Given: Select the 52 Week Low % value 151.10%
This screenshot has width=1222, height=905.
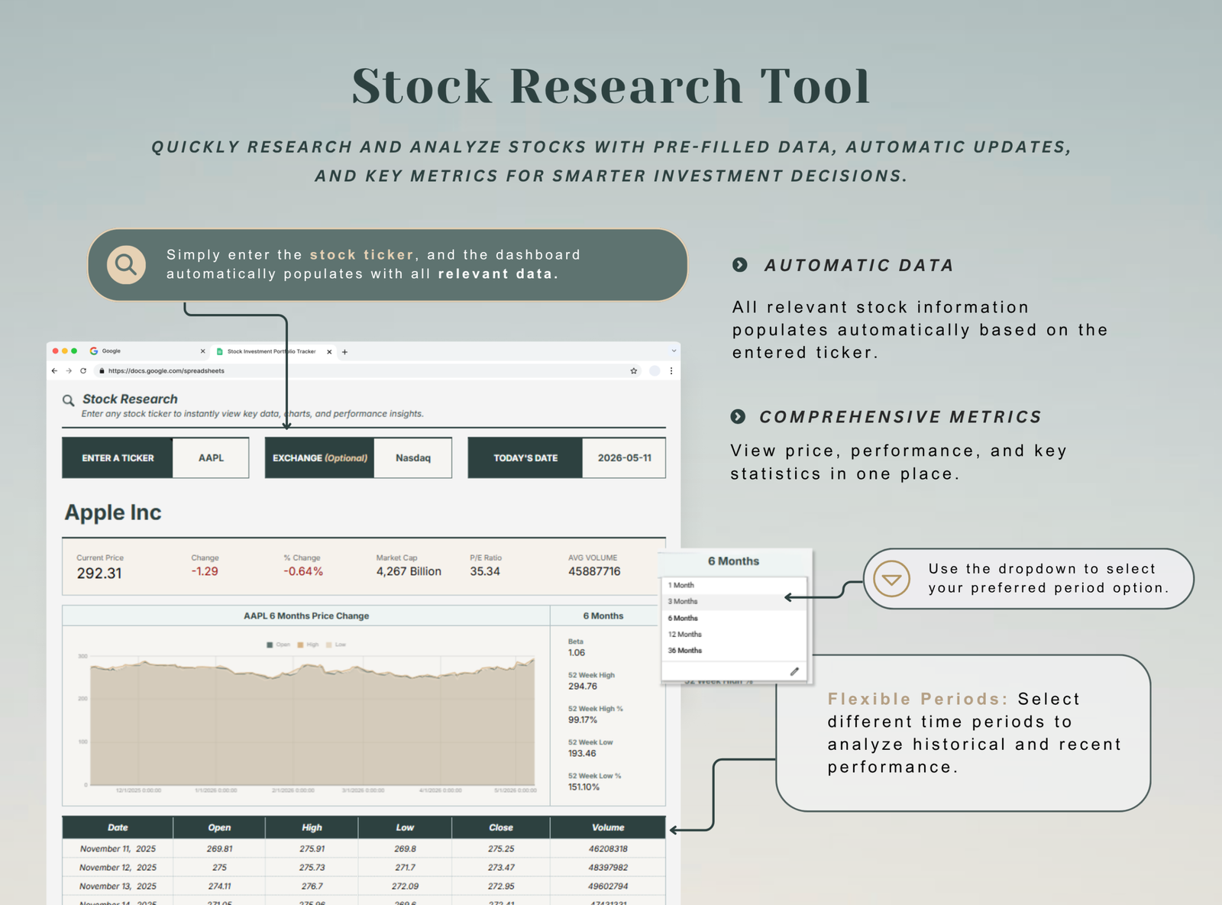Looking at the screenshot, I should (x=584, y=787).
